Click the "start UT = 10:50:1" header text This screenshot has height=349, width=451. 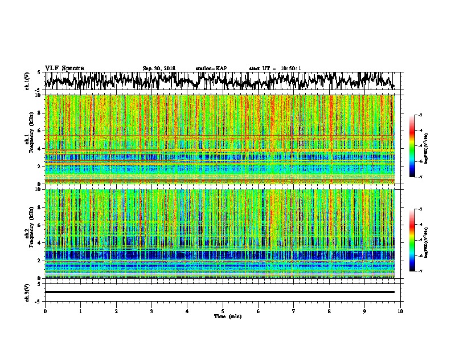click(275, 68)
